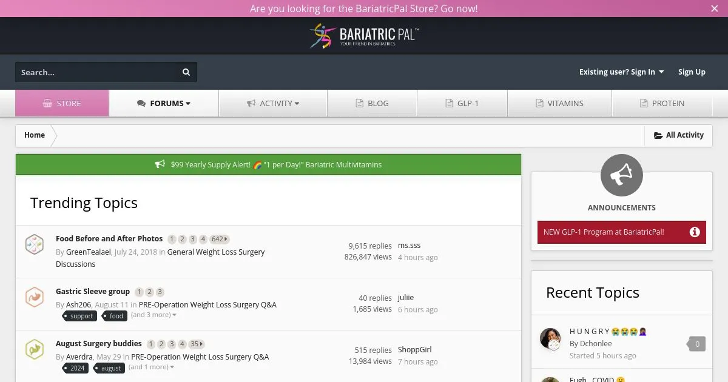Open PRE-Operation Q&A forum in Gastric Sleeve row
This screenshot has width=728, height=382.
click(x=207, y=305)
